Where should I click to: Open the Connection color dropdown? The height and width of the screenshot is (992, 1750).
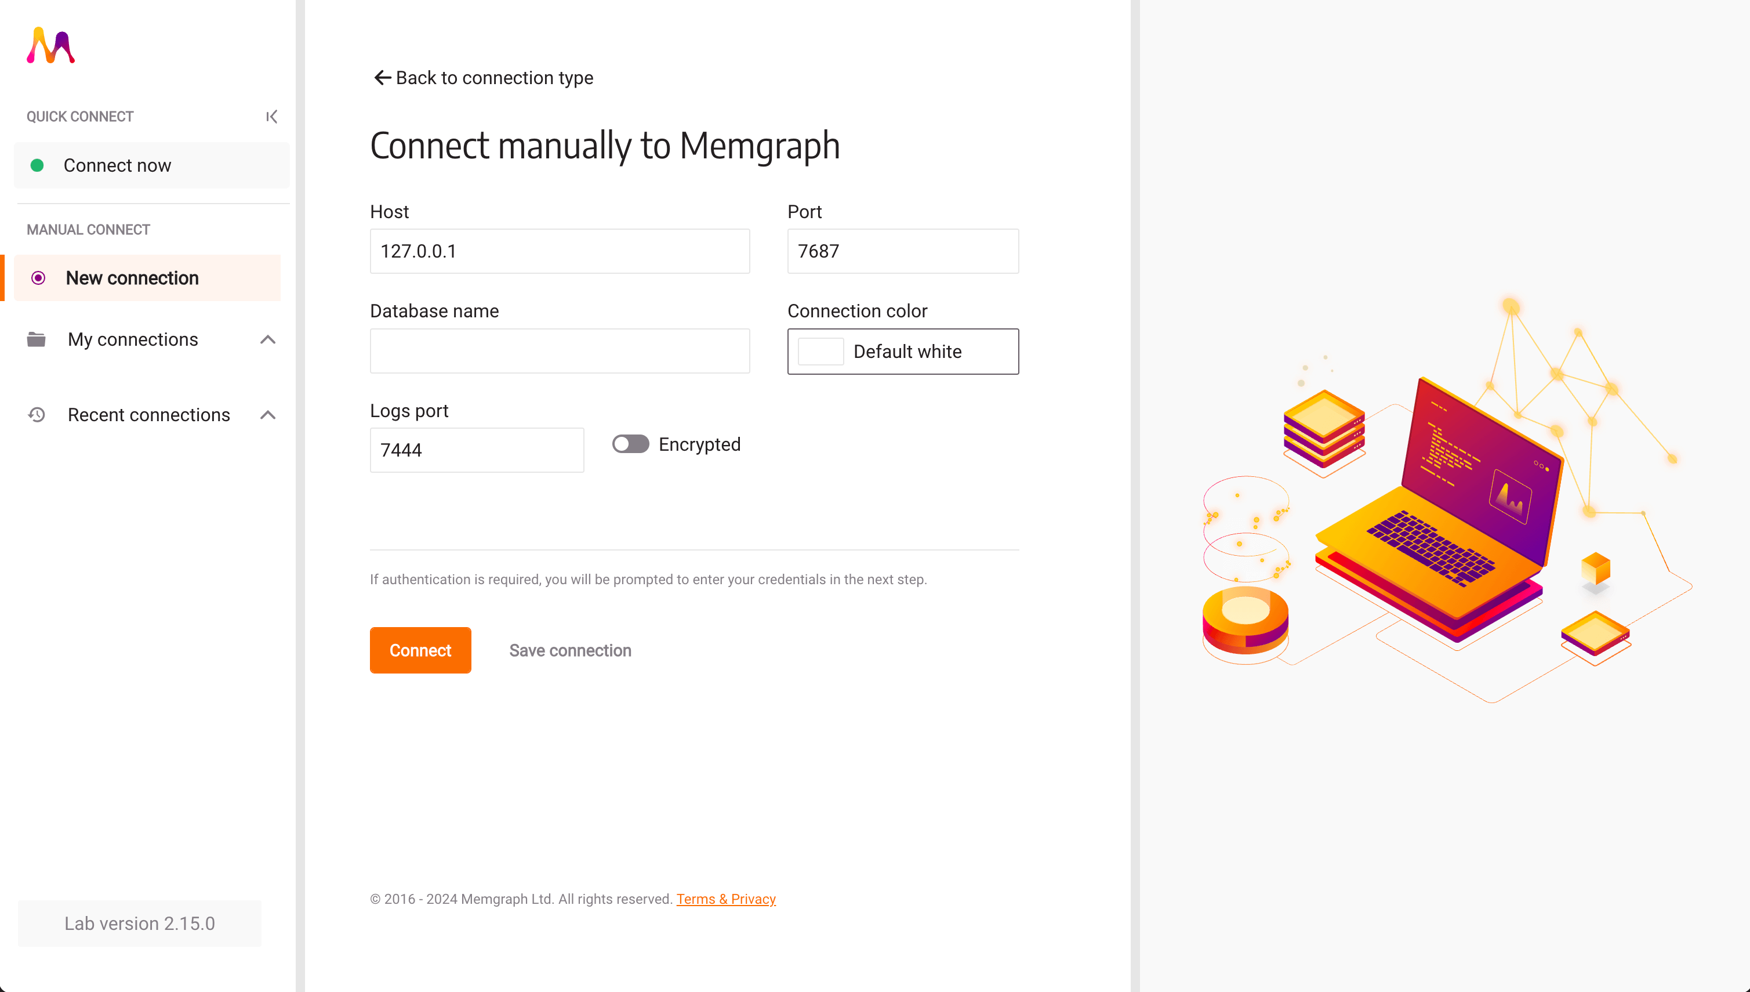tap(903, 352)
